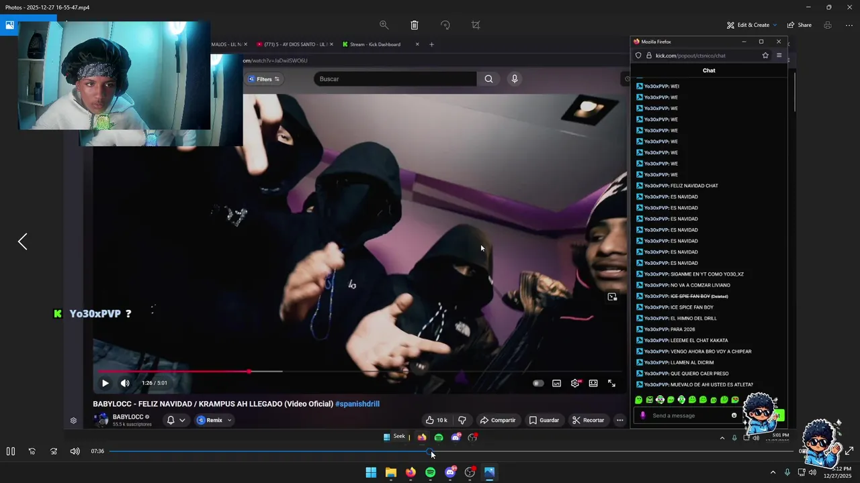This screenshot has width=860, height=483.
Task: Pause the Photos video playback
Action: pyautogui.click(x=11, y=451)
